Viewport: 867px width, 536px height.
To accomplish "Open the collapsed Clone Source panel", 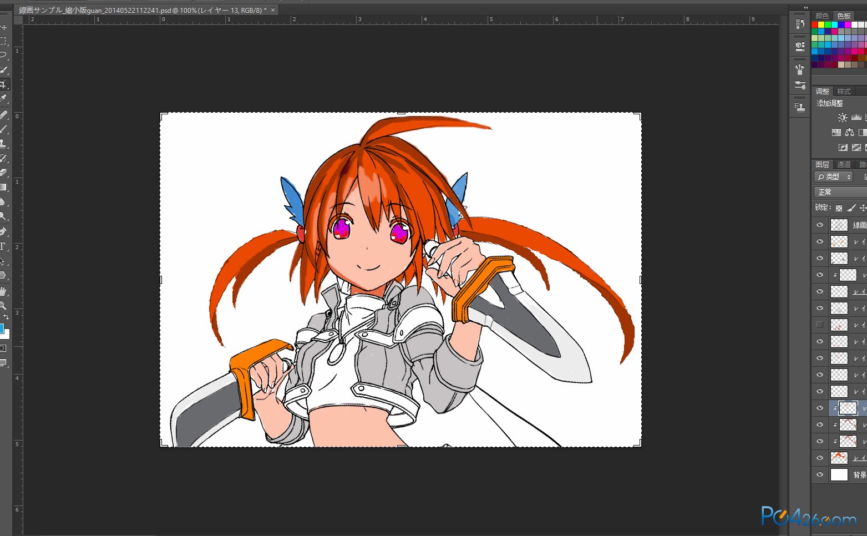I will 800,107.
